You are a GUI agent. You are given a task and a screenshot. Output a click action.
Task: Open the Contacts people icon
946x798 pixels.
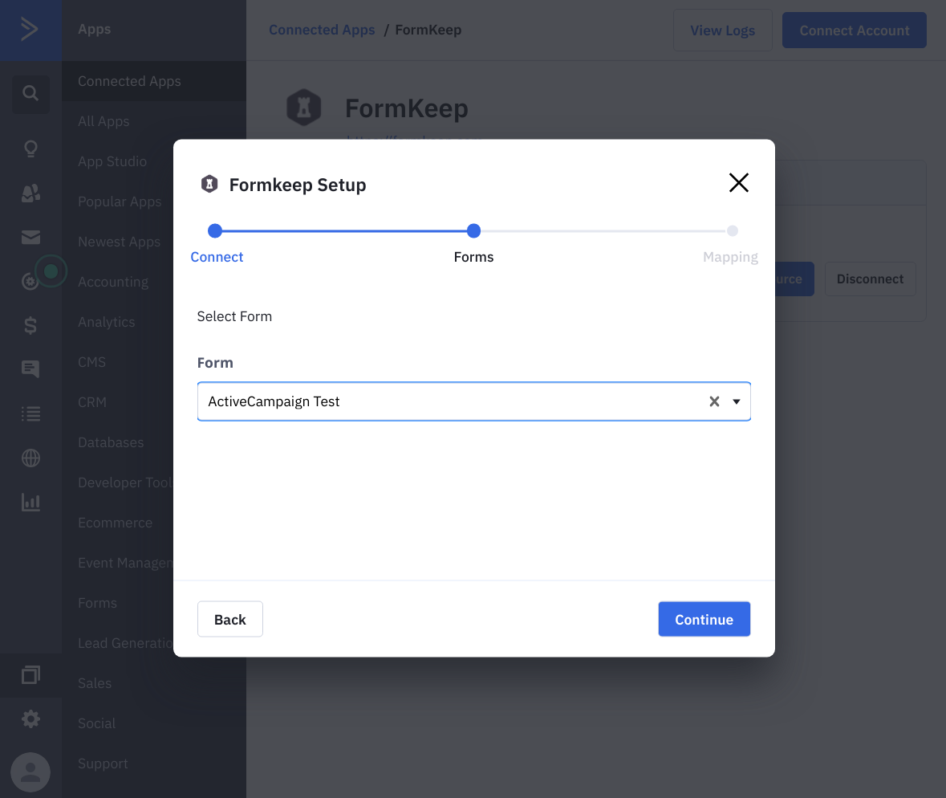30,193
